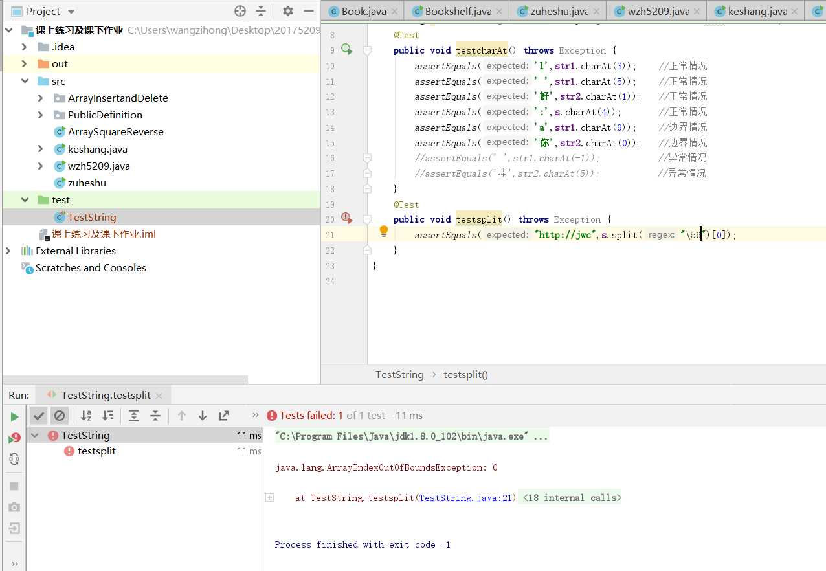This screenshot has height=571, width=826.
Task: Rerun failed tests icon
Action: (14, 438)
